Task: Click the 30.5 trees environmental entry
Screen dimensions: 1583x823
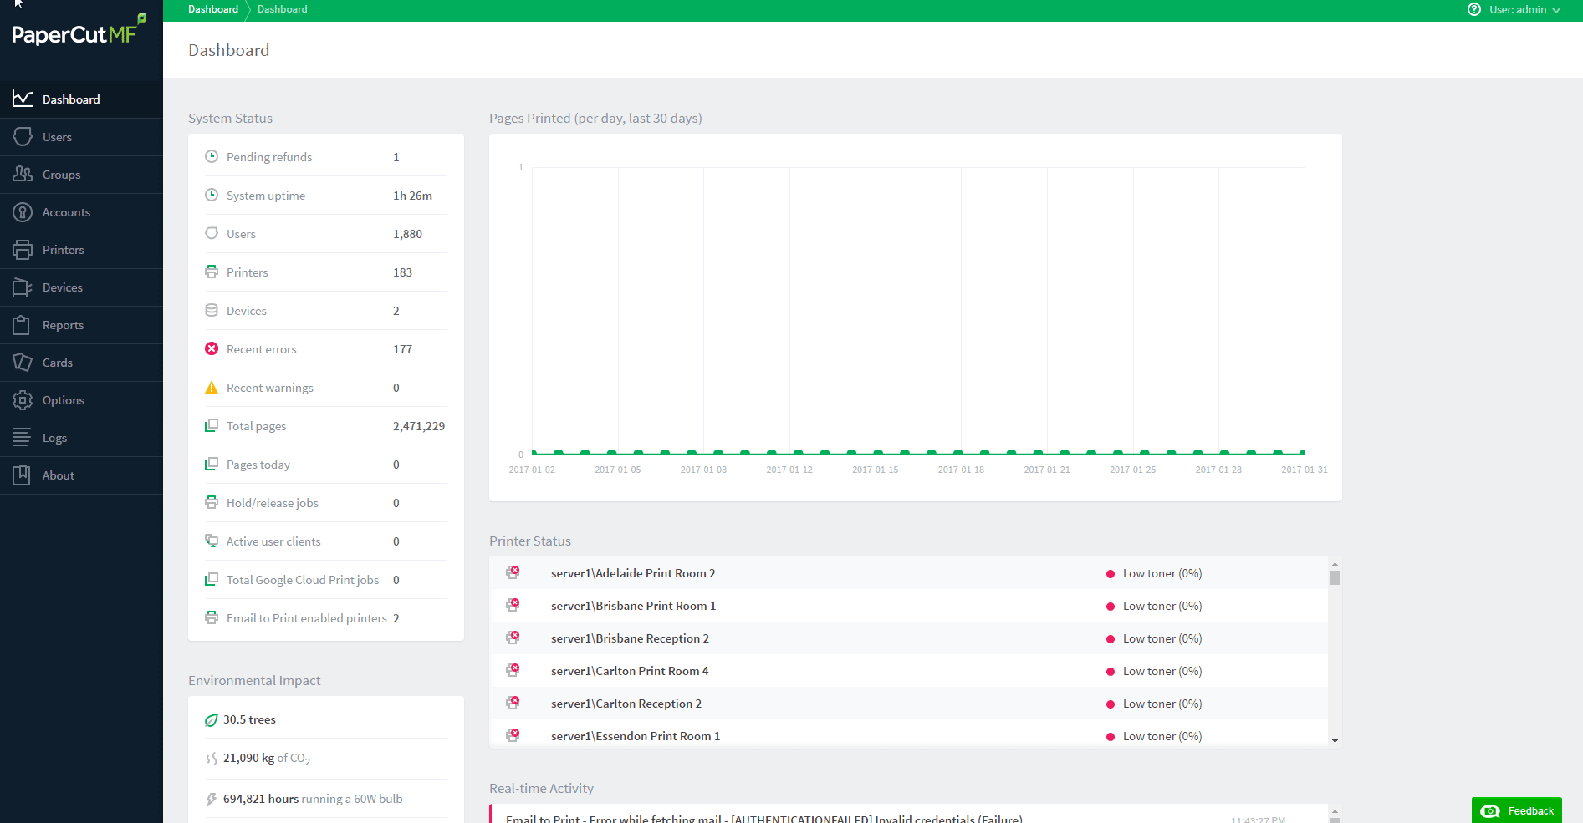Action: click(x=249, y=719)
